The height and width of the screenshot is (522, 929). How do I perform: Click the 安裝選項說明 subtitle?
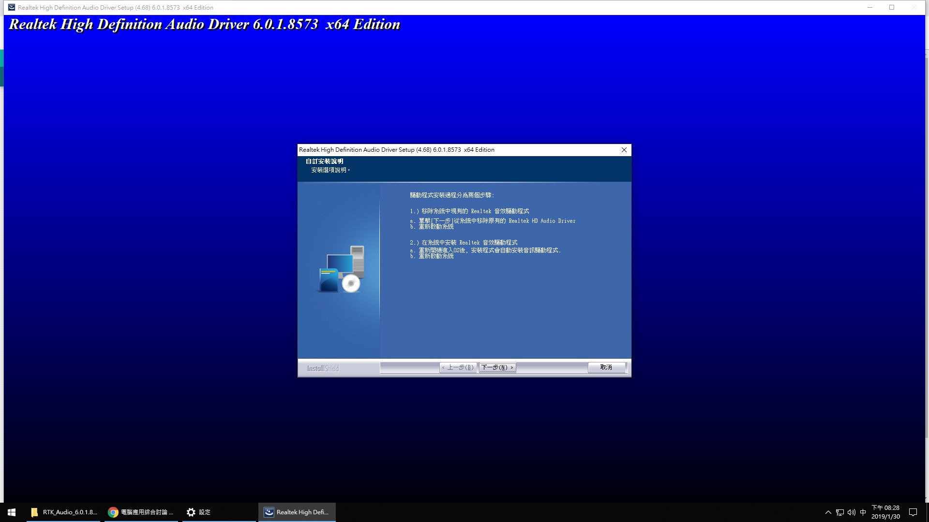click(x=330, y=170)
